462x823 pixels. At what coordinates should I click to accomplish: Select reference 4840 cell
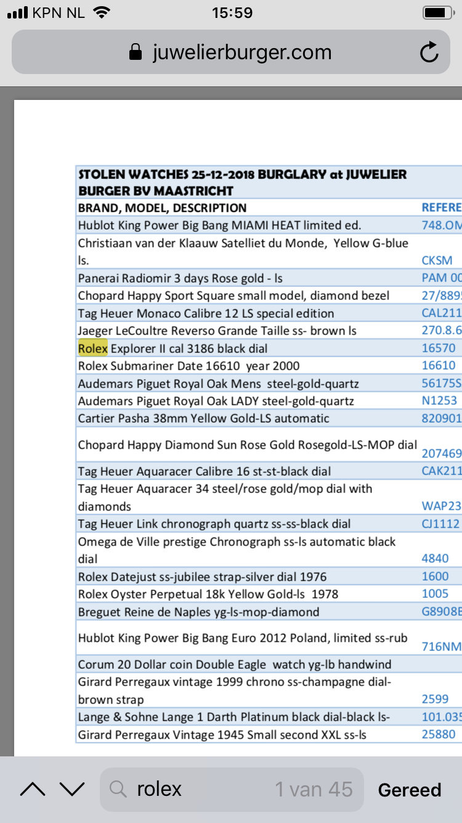(x=435, y=558)
